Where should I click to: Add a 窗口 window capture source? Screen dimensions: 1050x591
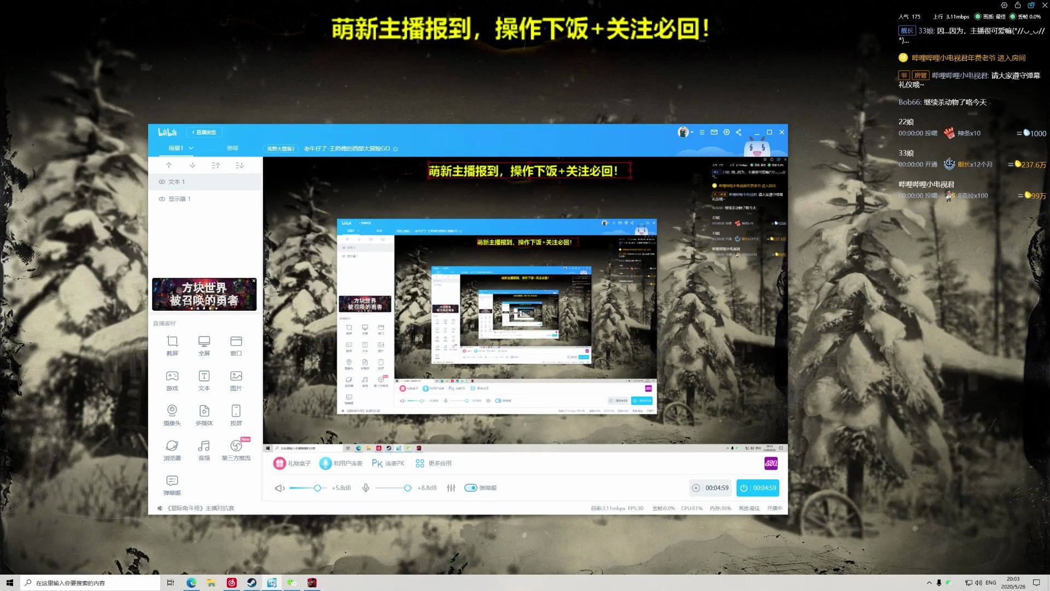point(236,345)
